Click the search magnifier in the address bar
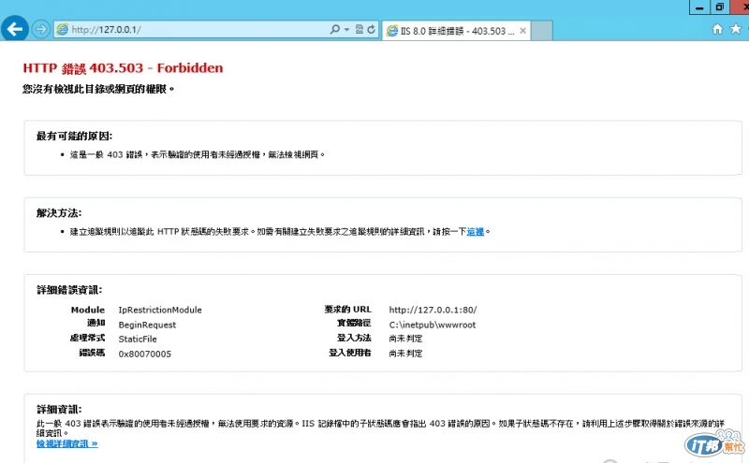Image resolution: width=749 pixels, height=463 pixels. click(335, 30)
